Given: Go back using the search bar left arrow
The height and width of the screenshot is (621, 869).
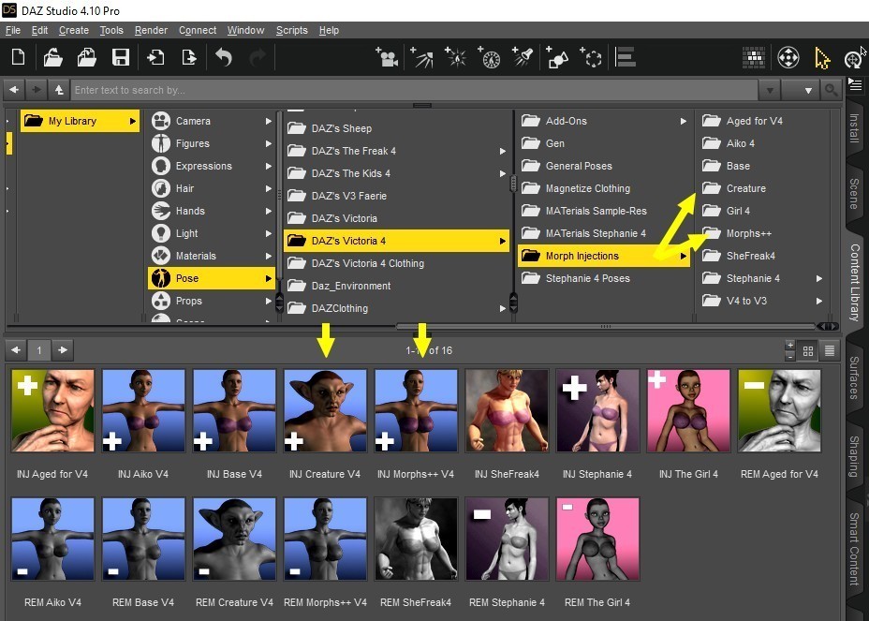Looking at the screenshot, I should pyautogui.click(x=14, y=90).
